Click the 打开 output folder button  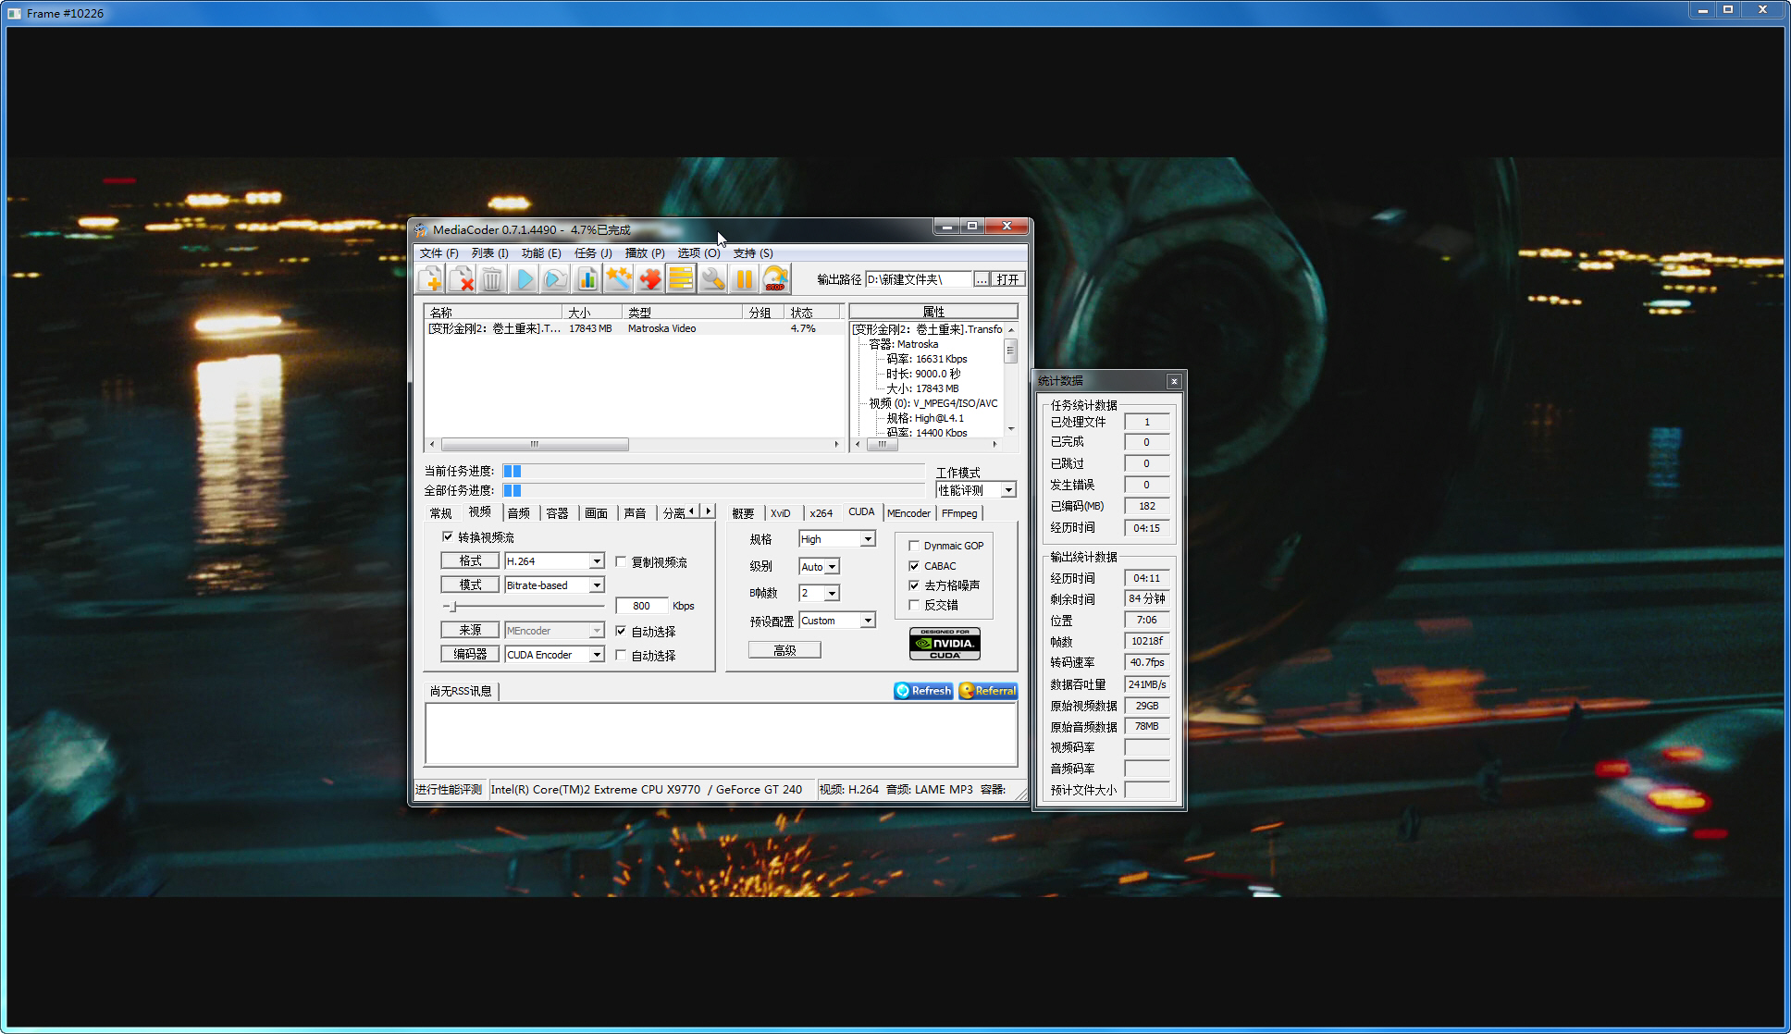pos(1007,279)
